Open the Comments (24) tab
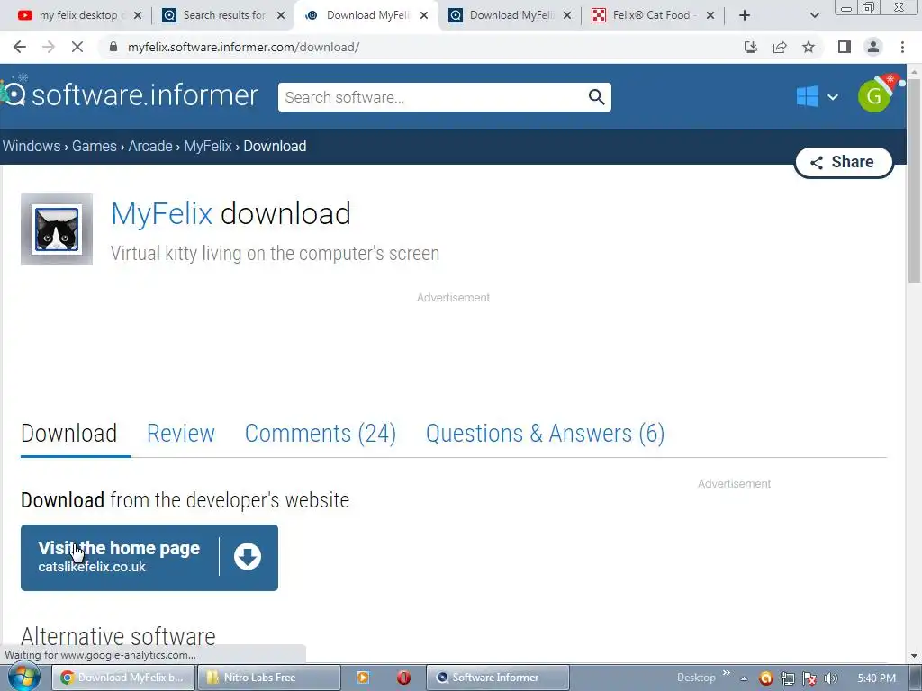 click(321, 434)
